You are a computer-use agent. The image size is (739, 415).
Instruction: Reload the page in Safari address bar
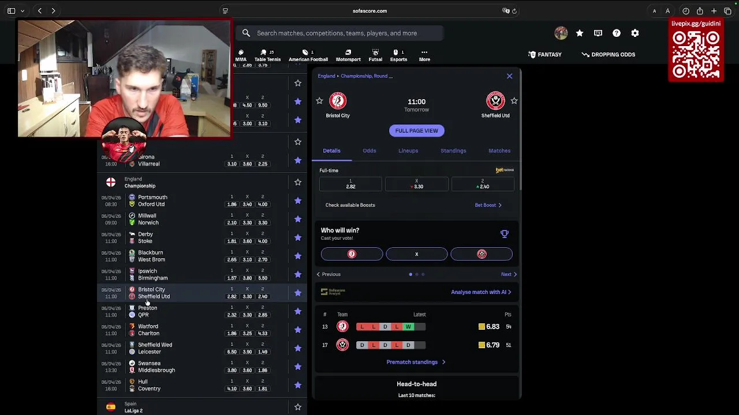coord(514,10)
